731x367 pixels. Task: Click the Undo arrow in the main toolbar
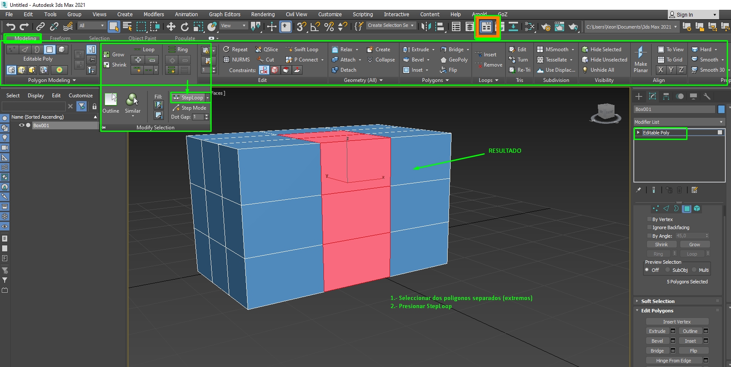tap(11, 26)
